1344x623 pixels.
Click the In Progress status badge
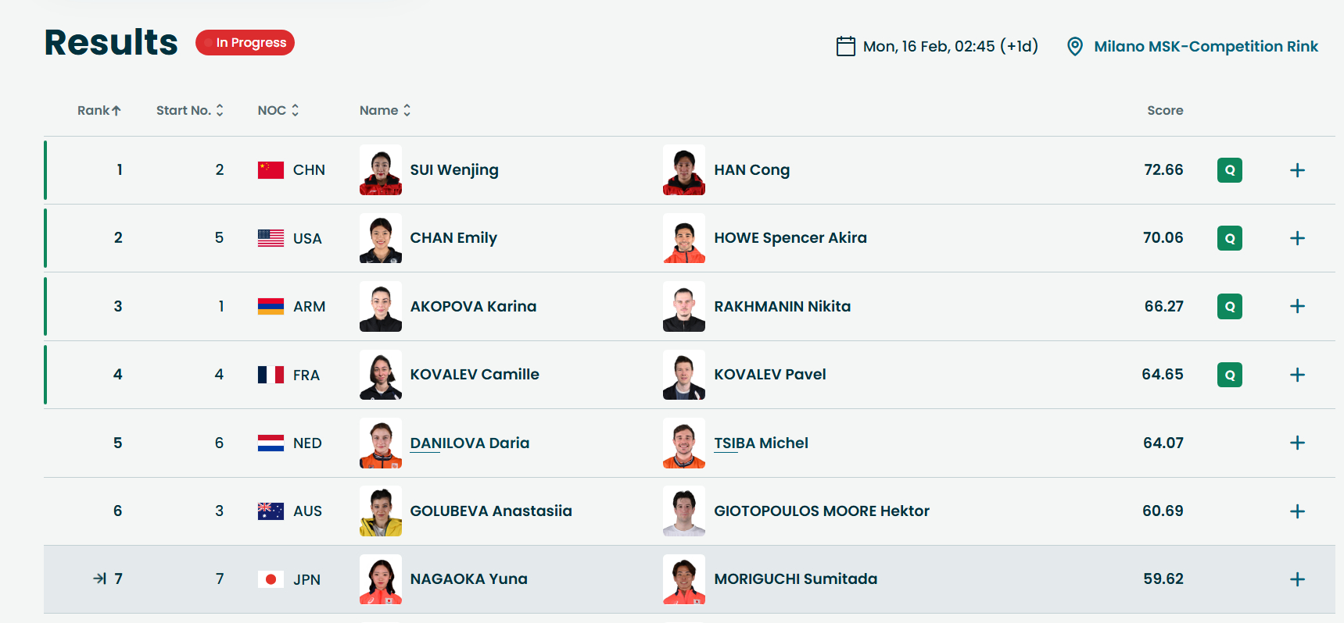(245, 42)
